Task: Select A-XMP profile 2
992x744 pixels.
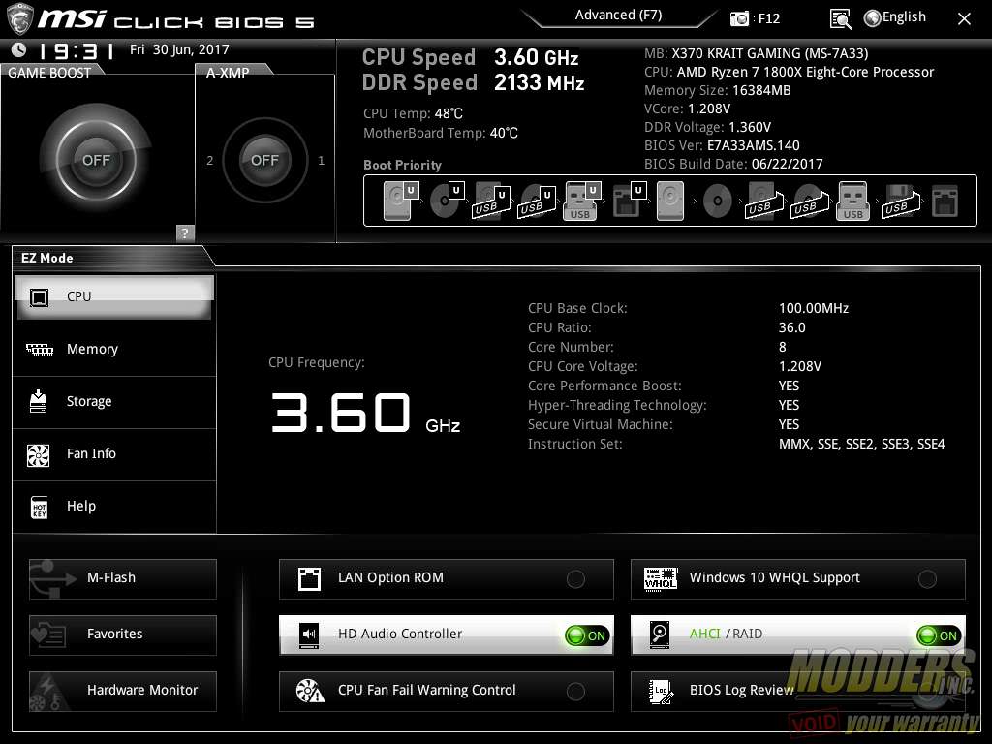Action: tap(209, 161)
